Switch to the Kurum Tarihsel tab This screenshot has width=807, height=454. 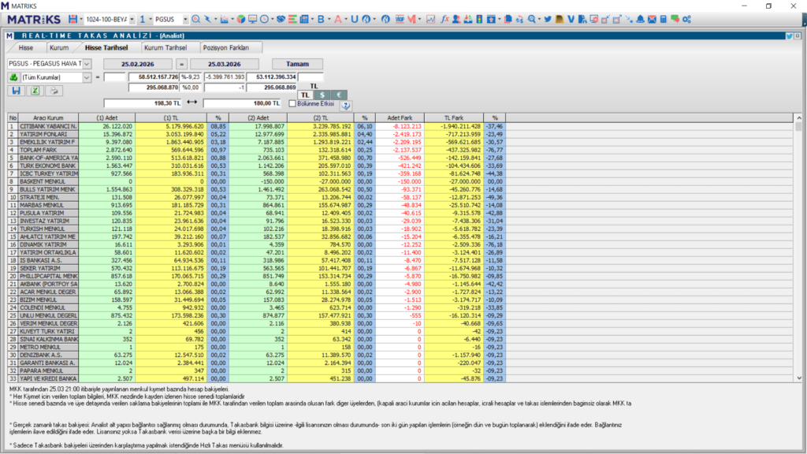165,48
